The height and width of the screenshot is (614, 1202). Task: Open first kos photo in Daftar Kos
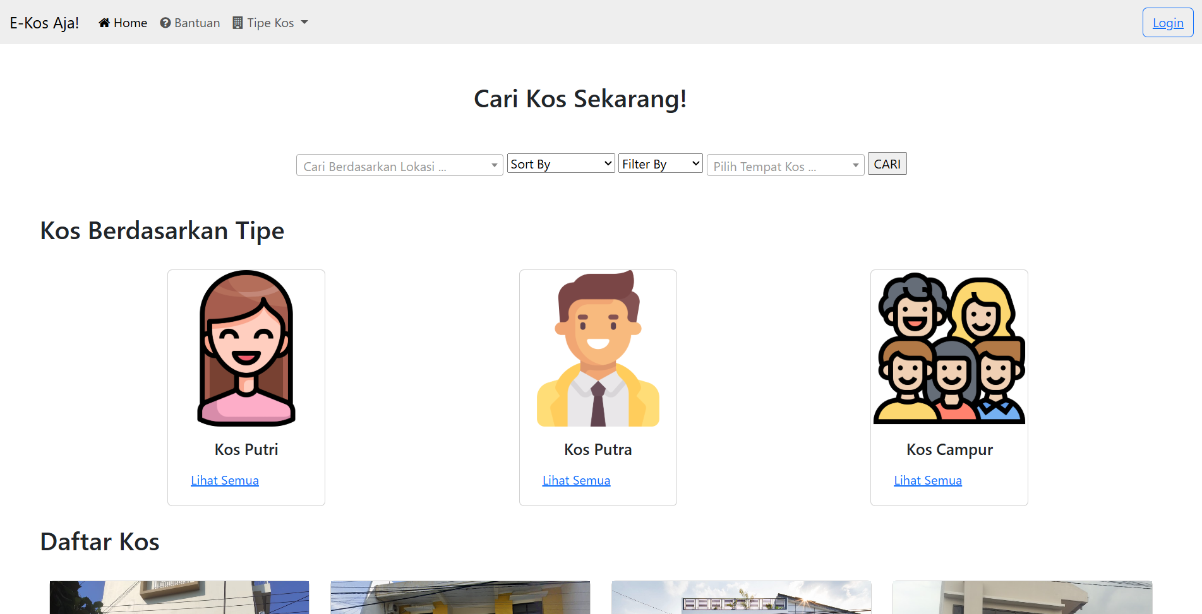click(x=179, y=598)
